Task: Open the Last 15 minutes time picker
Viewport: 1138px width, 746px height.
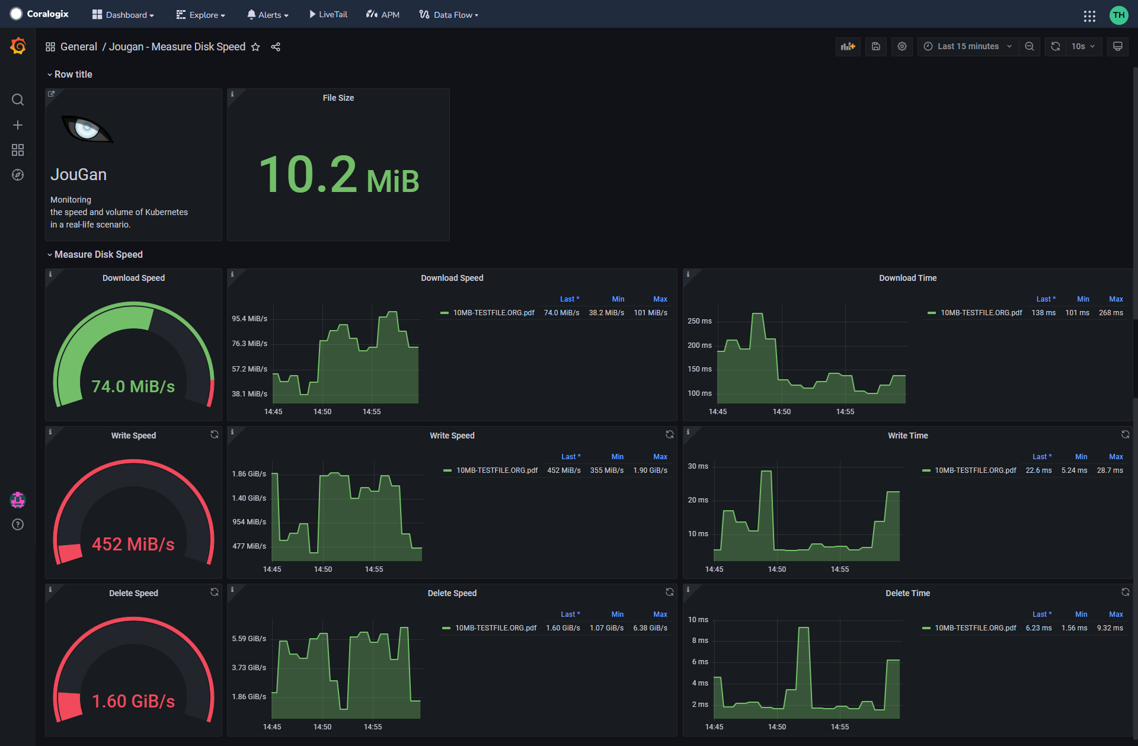Action: pyautogui.click(x=967, y=46)
